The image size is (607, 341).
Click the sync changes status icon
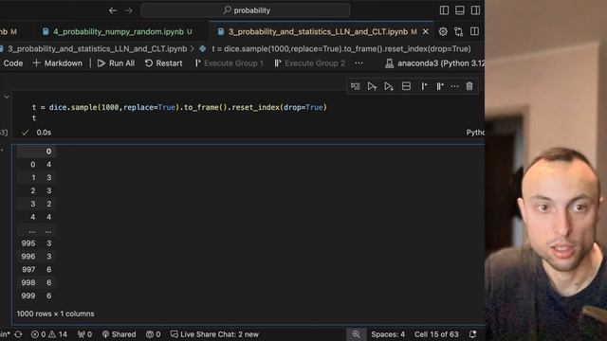(x=18, y=334)
